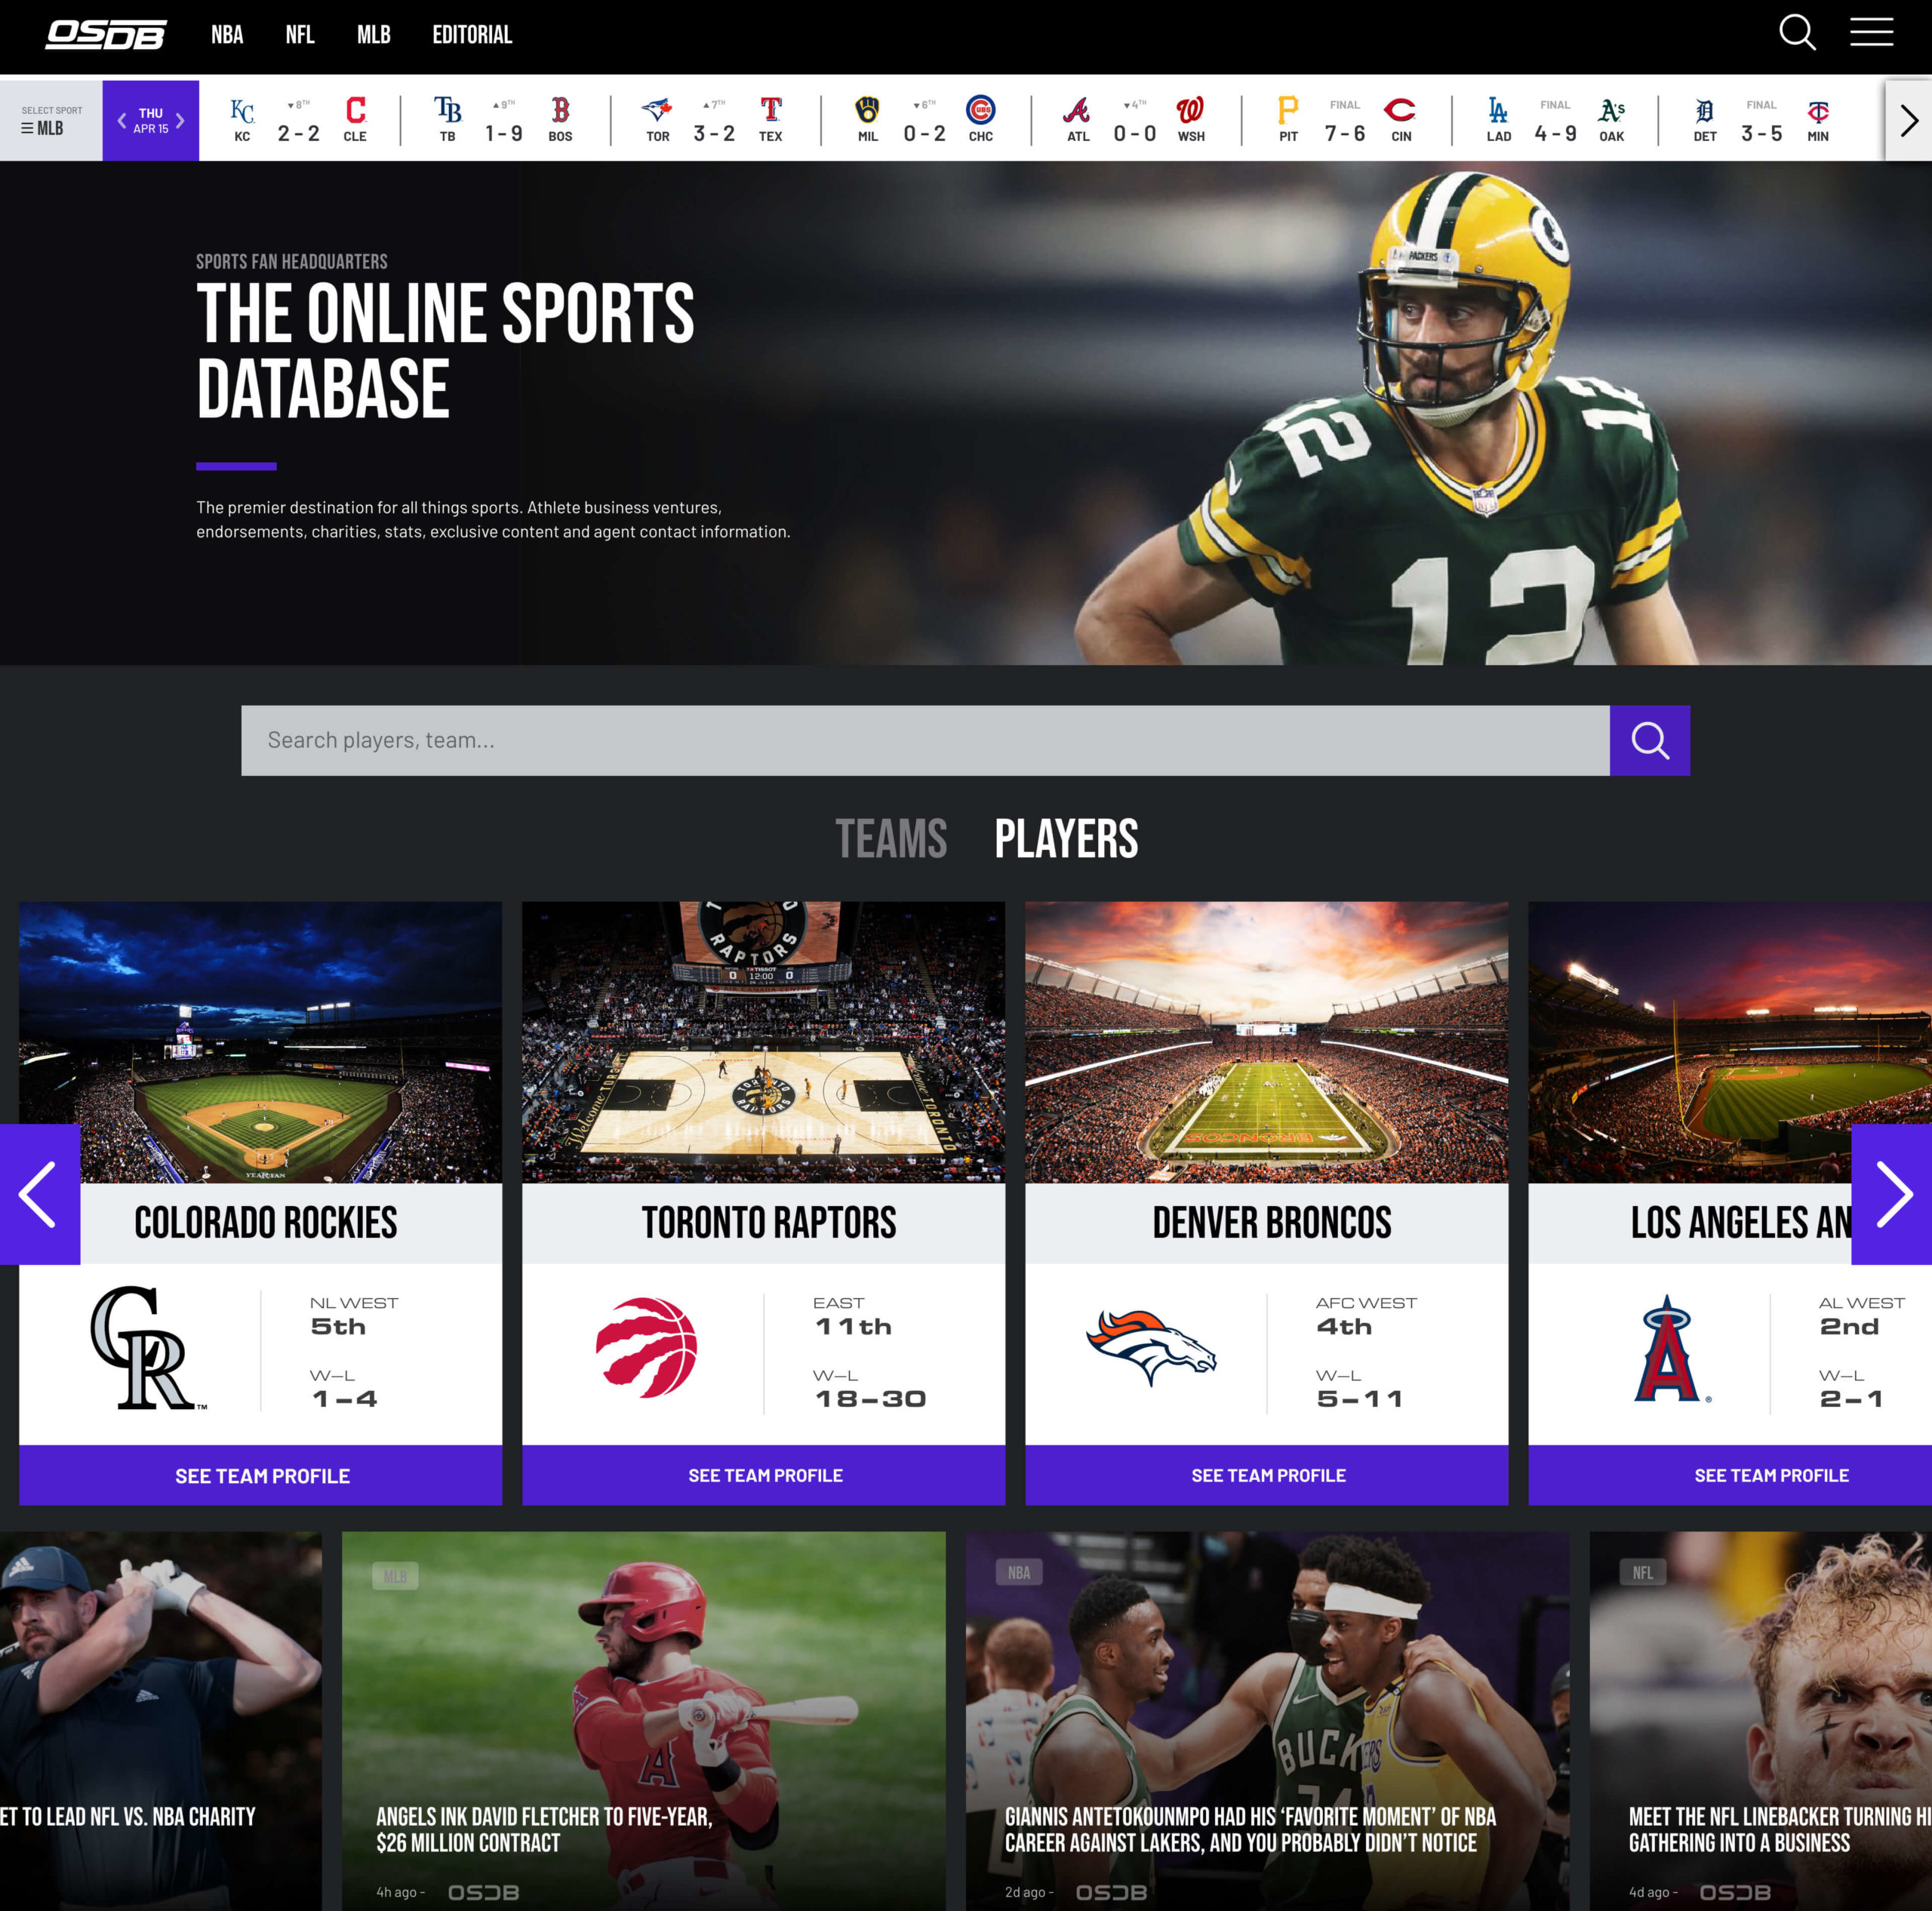Switch to the Teams tab
The width and height of the screenshot is (1932, 1911).
(x=891, y=838)
